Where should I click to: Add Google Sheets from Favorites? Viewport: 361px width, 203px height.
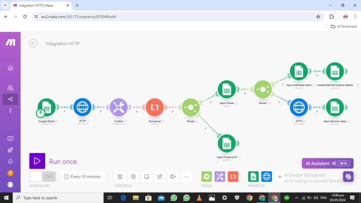pyautogui.click(x=253, y=176)
